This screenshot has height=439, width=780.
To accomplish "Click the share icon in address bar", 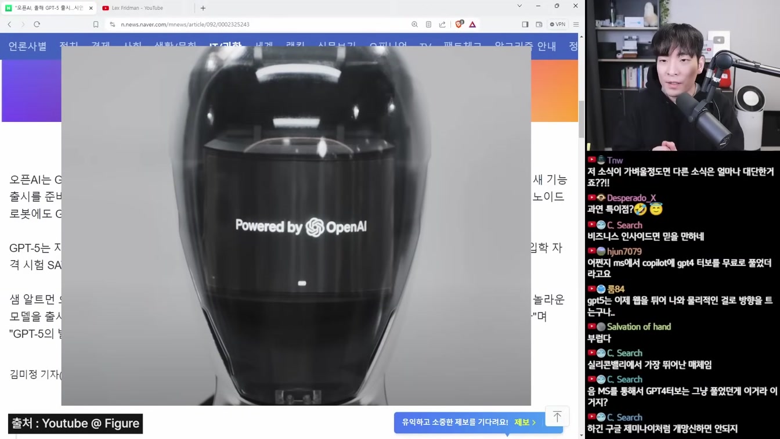I will point(442,24).
